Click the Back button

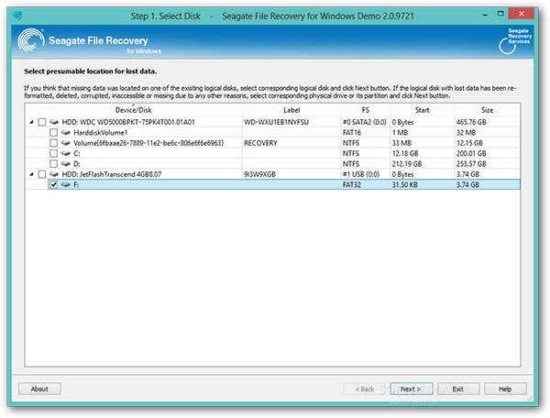click(365, 389)
